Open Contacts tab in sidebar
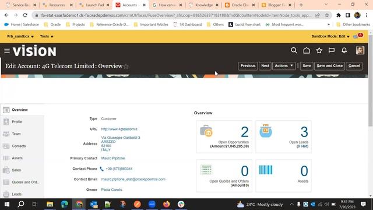The height and width of the screenshot is (210, 373). click(22, 146)
